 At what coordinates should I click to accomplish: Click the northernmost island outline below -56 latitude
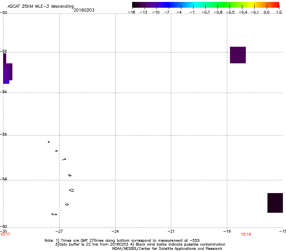[49, 142]
